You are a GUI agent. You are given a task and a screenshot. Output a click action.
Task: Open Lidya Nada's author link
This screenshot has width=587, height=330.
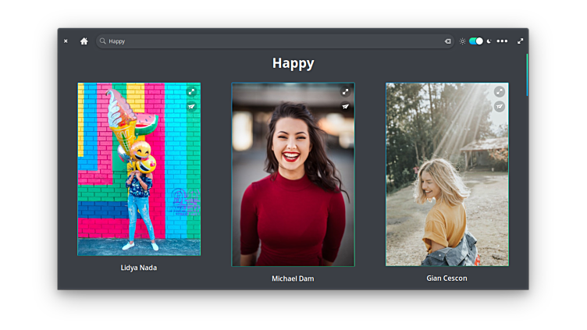pyautogui.click(x=138, y=268)
